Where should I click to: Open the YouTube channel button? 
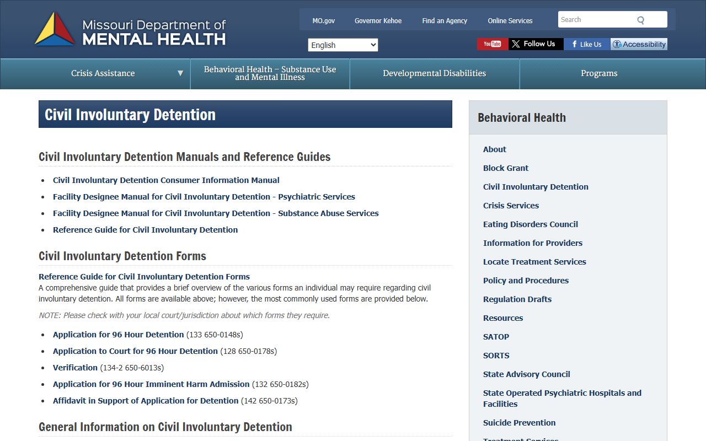[x=493, y=44]
